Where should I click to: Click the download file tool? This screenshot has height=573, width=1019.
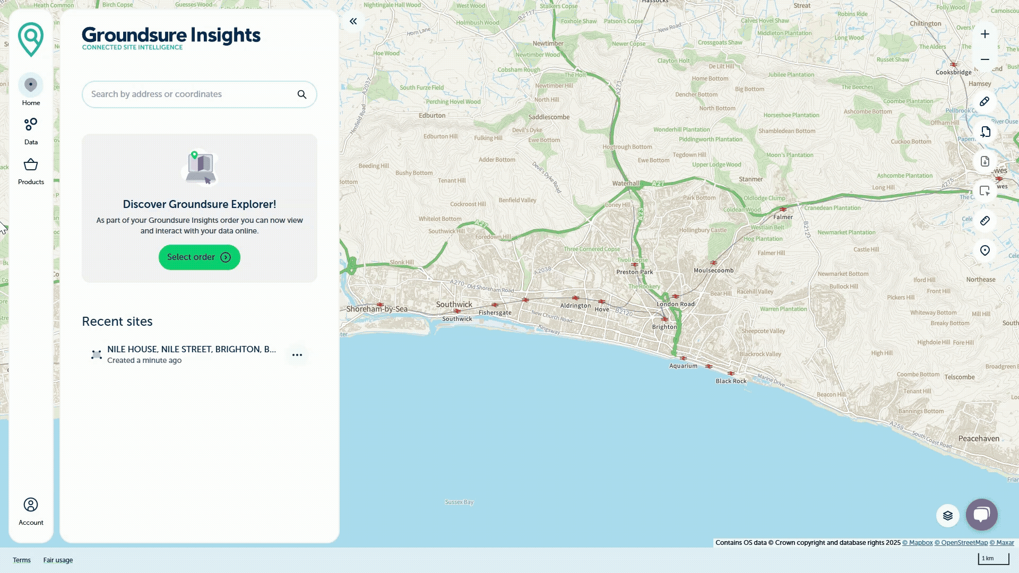point(985,161)
